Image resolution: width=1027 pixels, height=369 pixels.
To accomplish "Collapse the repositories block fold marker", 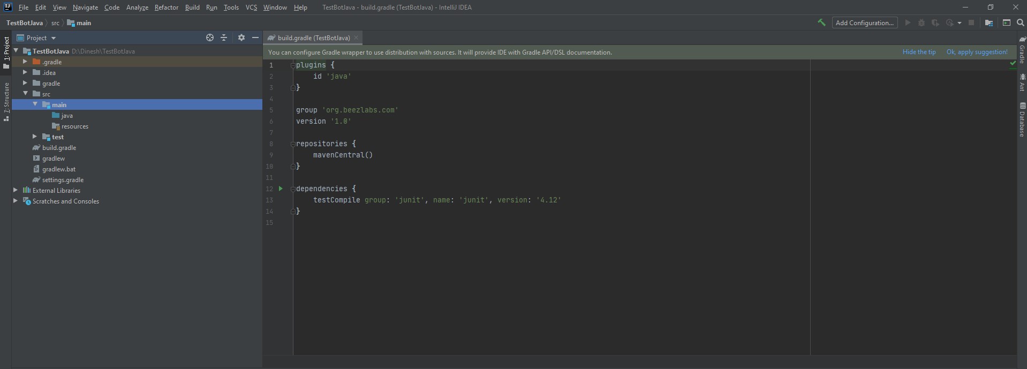I will [x=292, y=144].
